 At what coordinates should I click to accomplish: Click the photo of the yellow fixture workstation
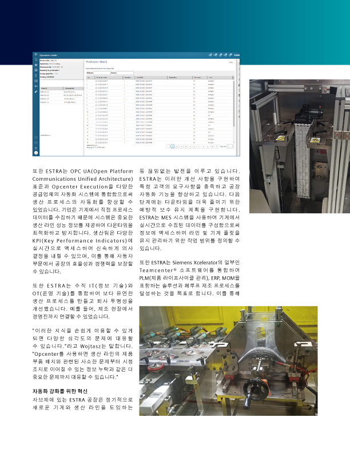(x=228, y=361)
